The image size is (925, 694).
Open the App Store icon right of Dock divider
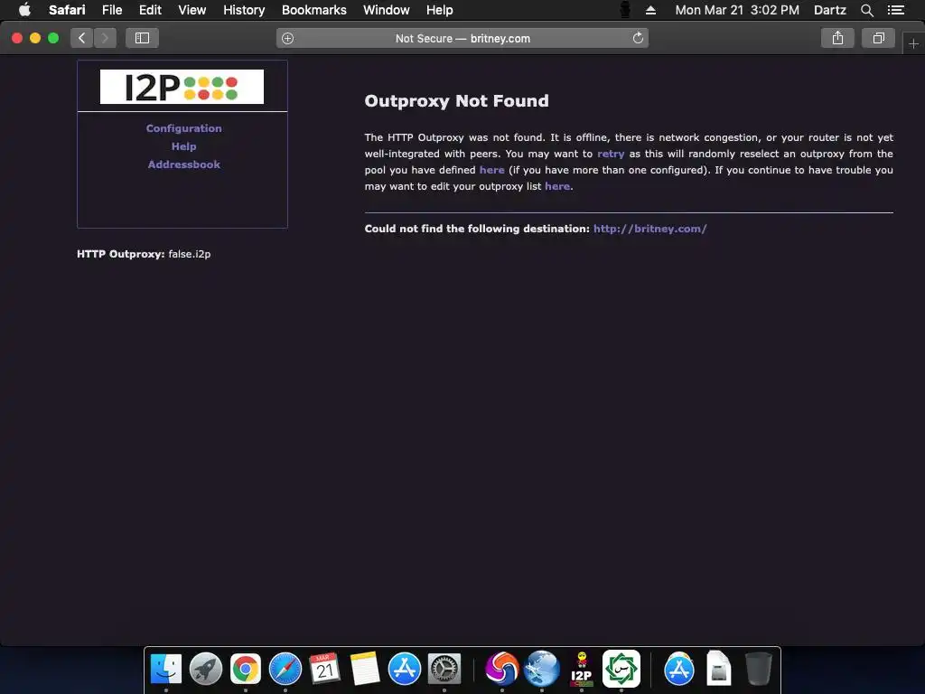[x=679, y=670]
